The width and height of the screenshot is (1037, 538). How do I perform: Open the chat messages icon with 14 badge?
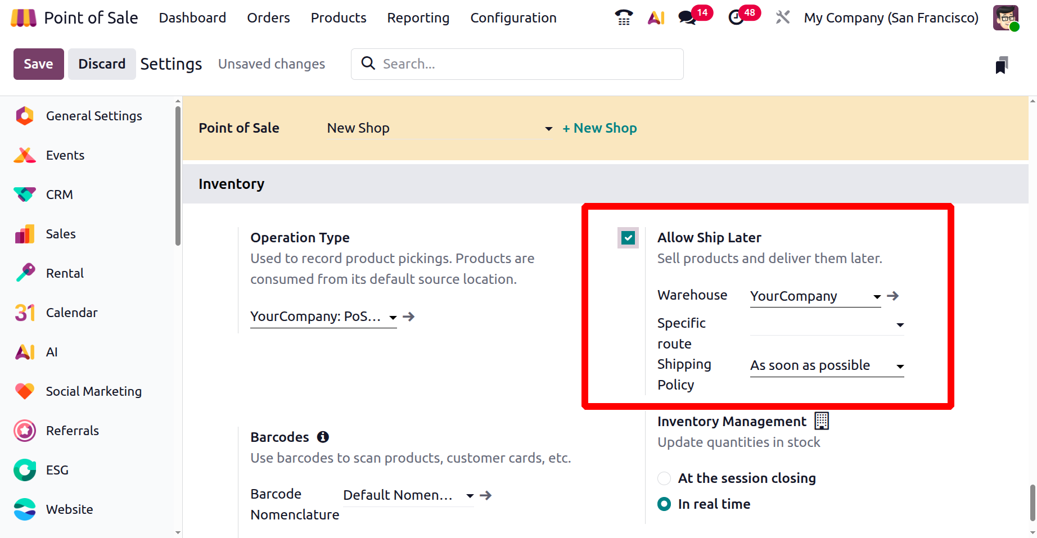click(687, 18)
